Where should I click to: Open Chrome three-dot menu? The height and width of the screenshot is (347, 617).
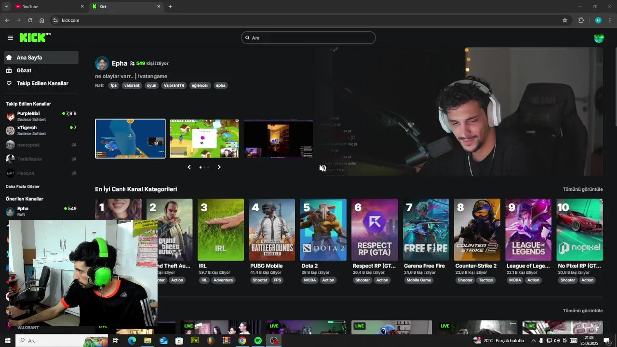610,20
